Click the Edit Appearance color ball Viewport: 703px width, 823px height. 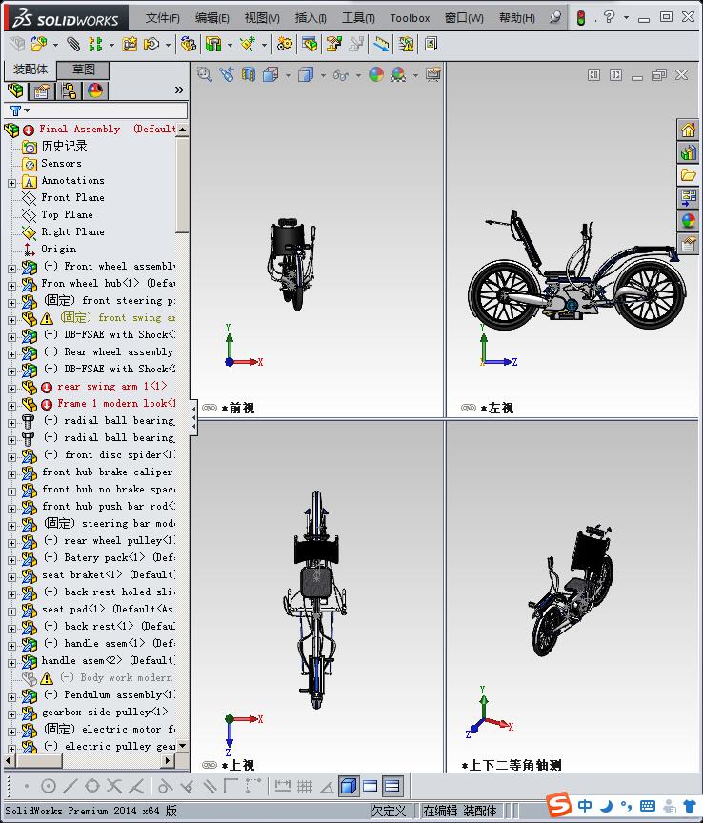coord(376,74)
